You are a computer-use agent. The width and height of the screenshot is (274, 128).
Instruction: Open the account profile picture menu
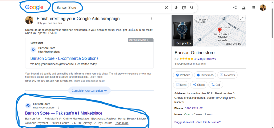(x=263, y=8)
